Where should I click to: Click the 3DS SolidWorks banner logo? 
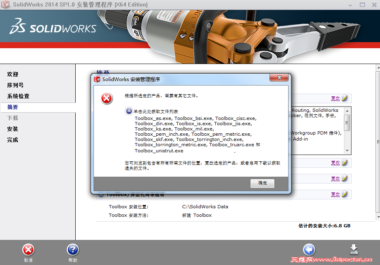pyautogui.click(x=53, y=26)
